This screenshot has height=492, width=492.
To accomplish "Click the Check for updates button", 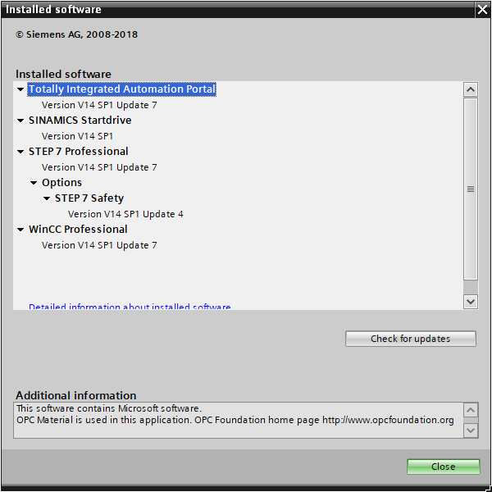I will point(410,339).
